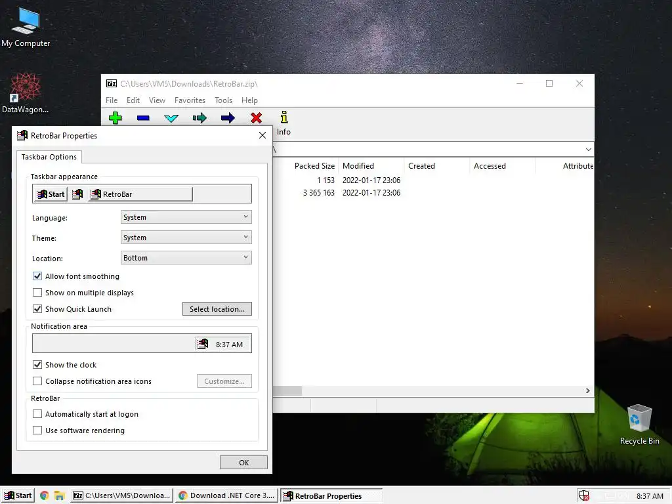This screenshot has width=672, height=504.
Task: Click the Customize... button
Action: (224, 381)
